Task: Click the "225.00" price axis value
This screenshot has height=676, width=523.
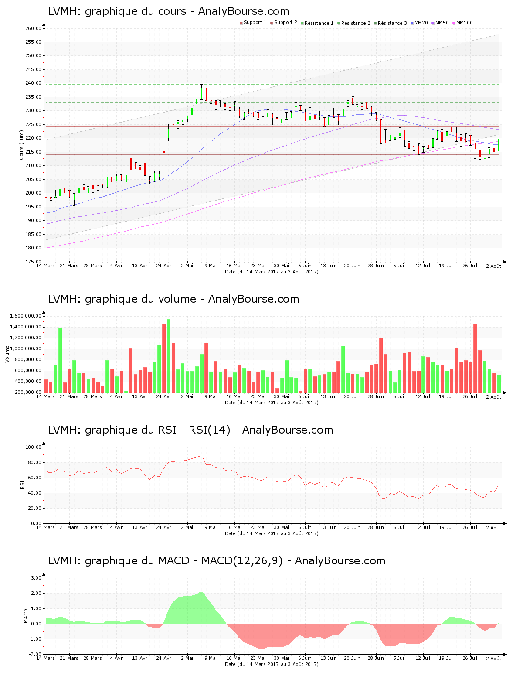Action: [34, 124]
